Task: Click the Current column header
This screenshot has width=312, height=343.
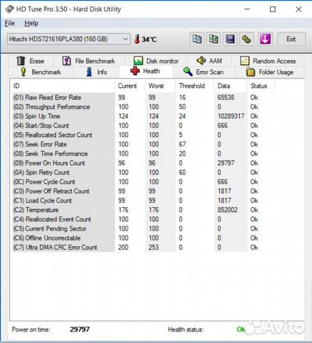Action: pyautogui.click(x=130, y=86)
